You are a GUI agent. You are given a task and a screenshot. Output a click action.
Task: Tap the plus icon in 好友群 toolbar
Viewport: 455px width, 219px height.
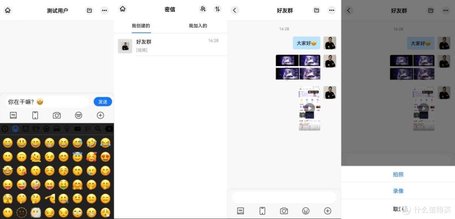coord(328,211)
